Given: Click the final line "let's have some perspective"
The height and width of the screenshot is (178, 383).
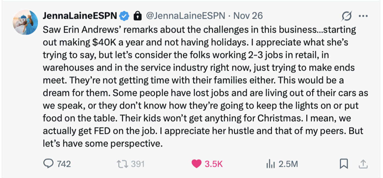Looking at the screenshot, I should pos(103,144).
